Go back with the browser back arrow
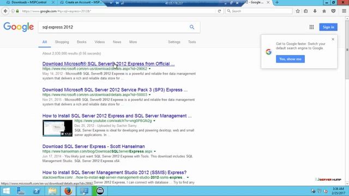 (x=5, y=11)
